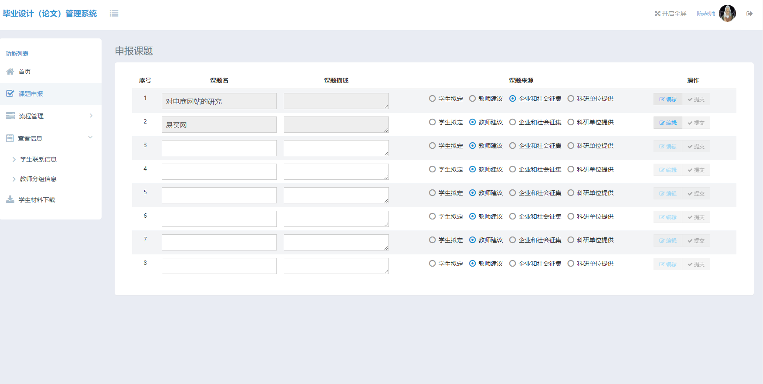Select 科研单位提供 radio in row 3

(571, 146)
